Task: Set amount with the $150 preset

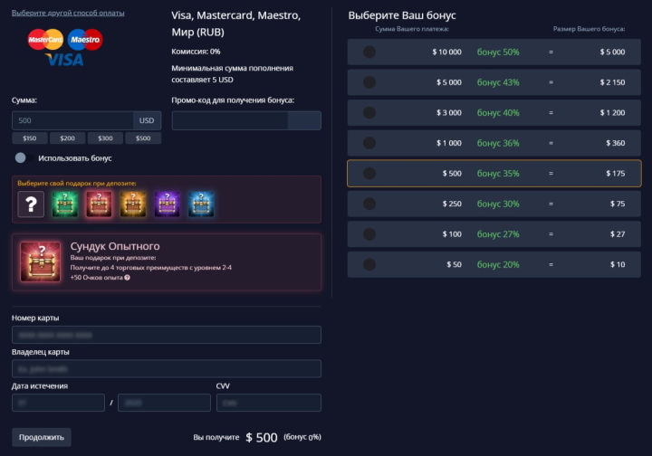Action: pos(30,138)
